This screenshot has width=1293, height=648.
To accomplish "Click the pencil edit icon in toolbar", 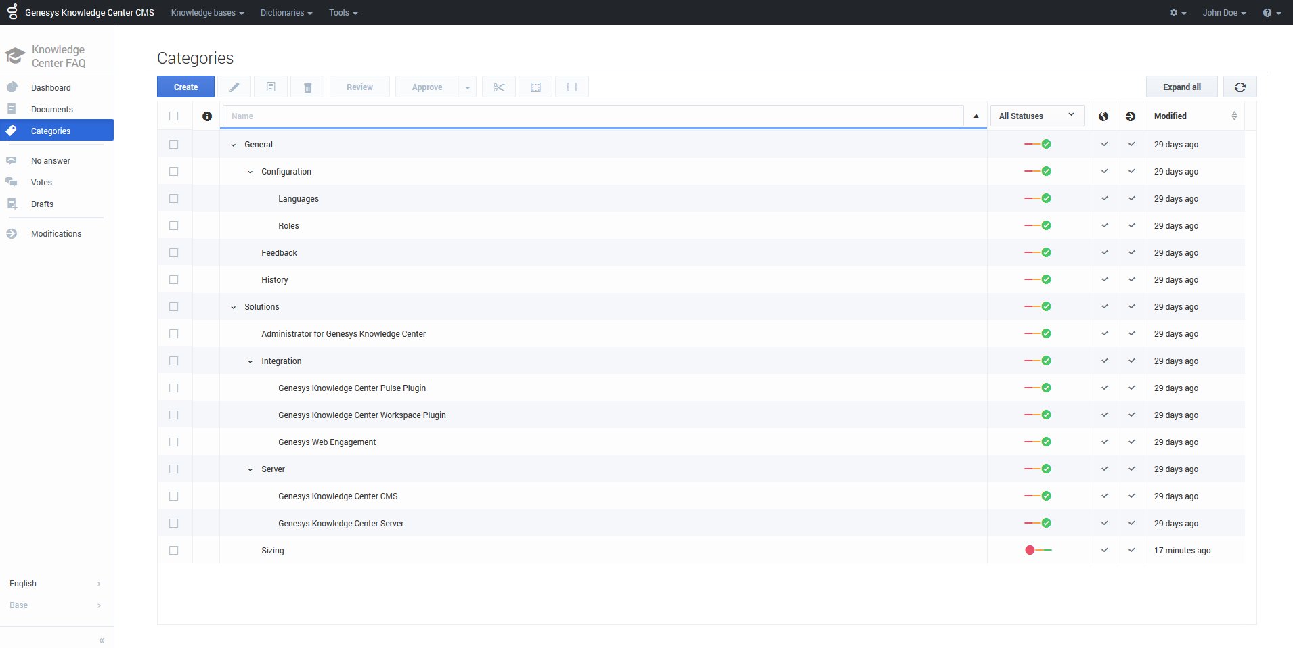I will click(234, 87).
